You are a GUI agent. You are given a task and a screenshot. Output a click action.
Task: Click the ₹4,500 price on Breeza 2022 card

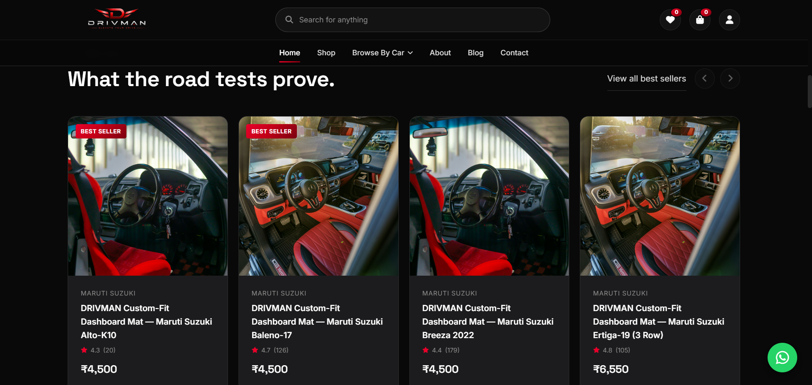tap(440, 369)
